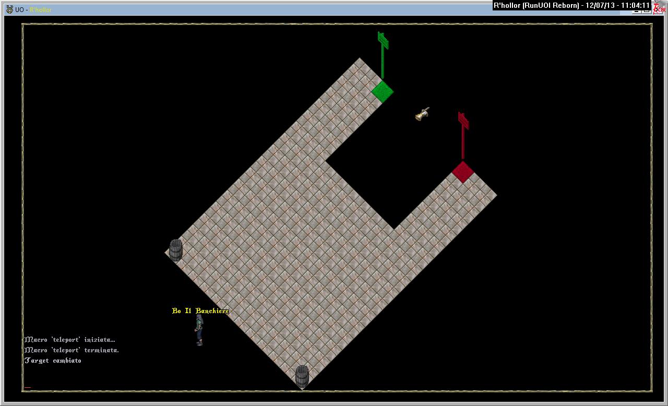
Task: Click the barrel at floor's left corner
Action: (x=176, y=250)
